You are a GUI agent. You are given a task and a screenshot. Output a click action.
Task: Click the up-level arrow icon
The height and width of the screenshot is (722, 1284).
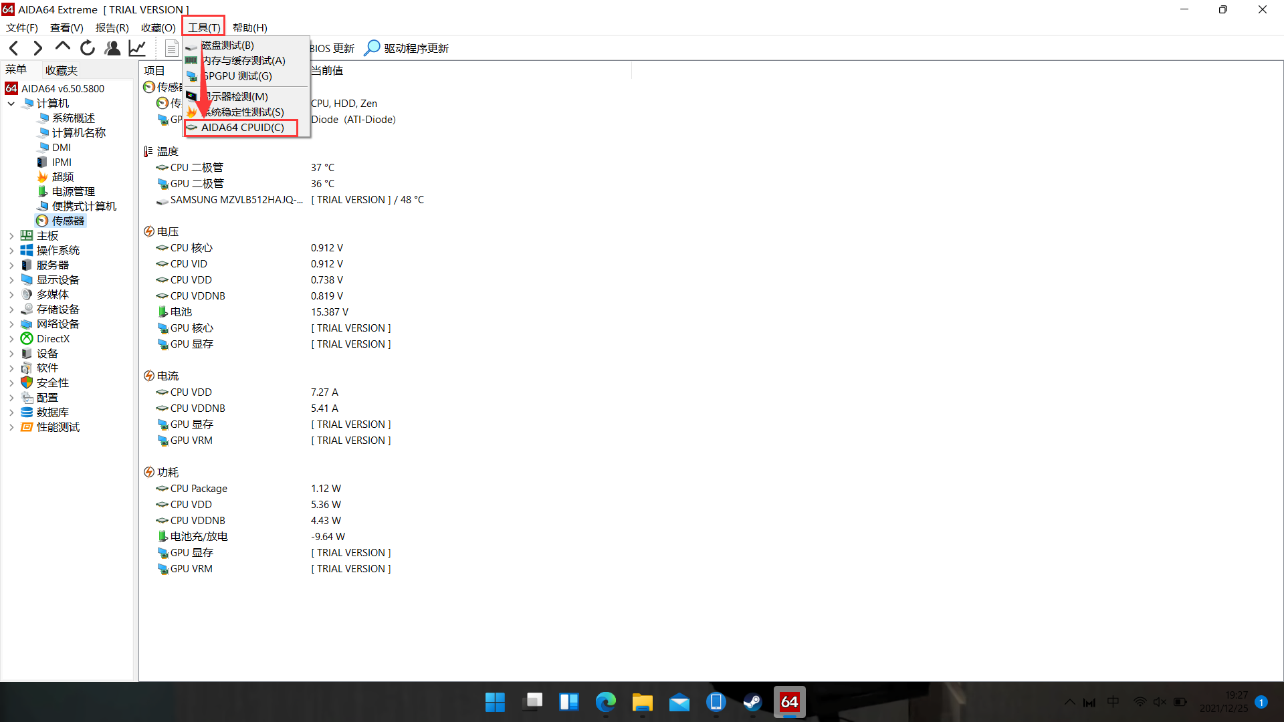pos(63,47)
